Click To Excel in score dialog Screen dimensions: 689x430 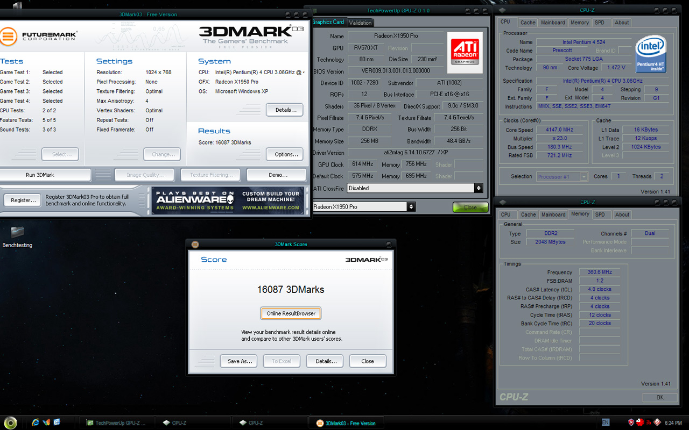(x=282, y=361)
